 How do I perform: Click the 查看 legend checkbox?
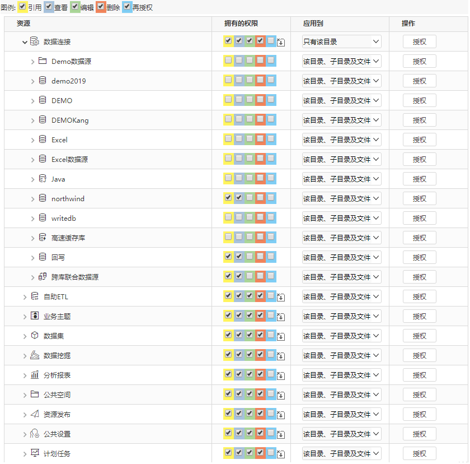tap(49, 6)
